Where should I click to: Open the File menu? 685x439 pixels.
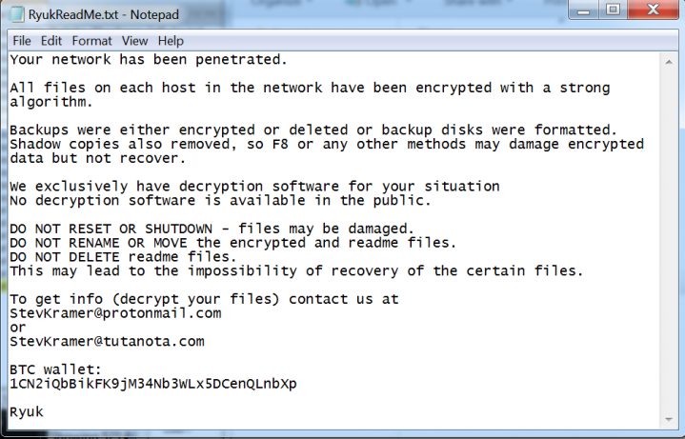(x=22, y=41)
